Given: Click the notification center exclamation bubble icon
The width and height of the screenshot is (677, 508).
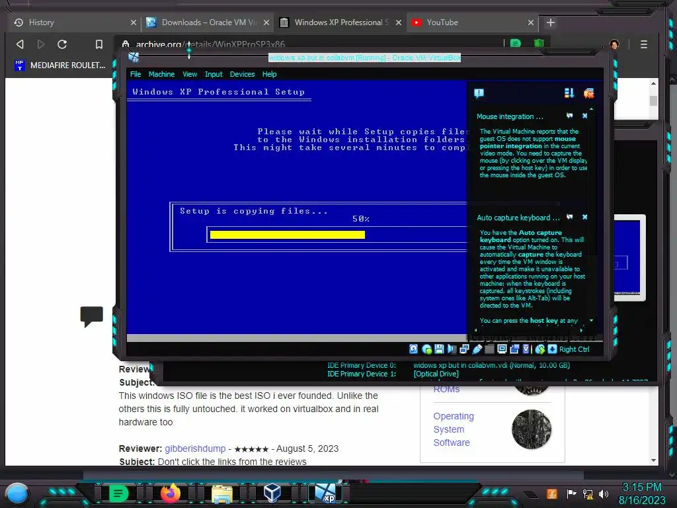Looking at the screenshot, I should click(479, 93).
